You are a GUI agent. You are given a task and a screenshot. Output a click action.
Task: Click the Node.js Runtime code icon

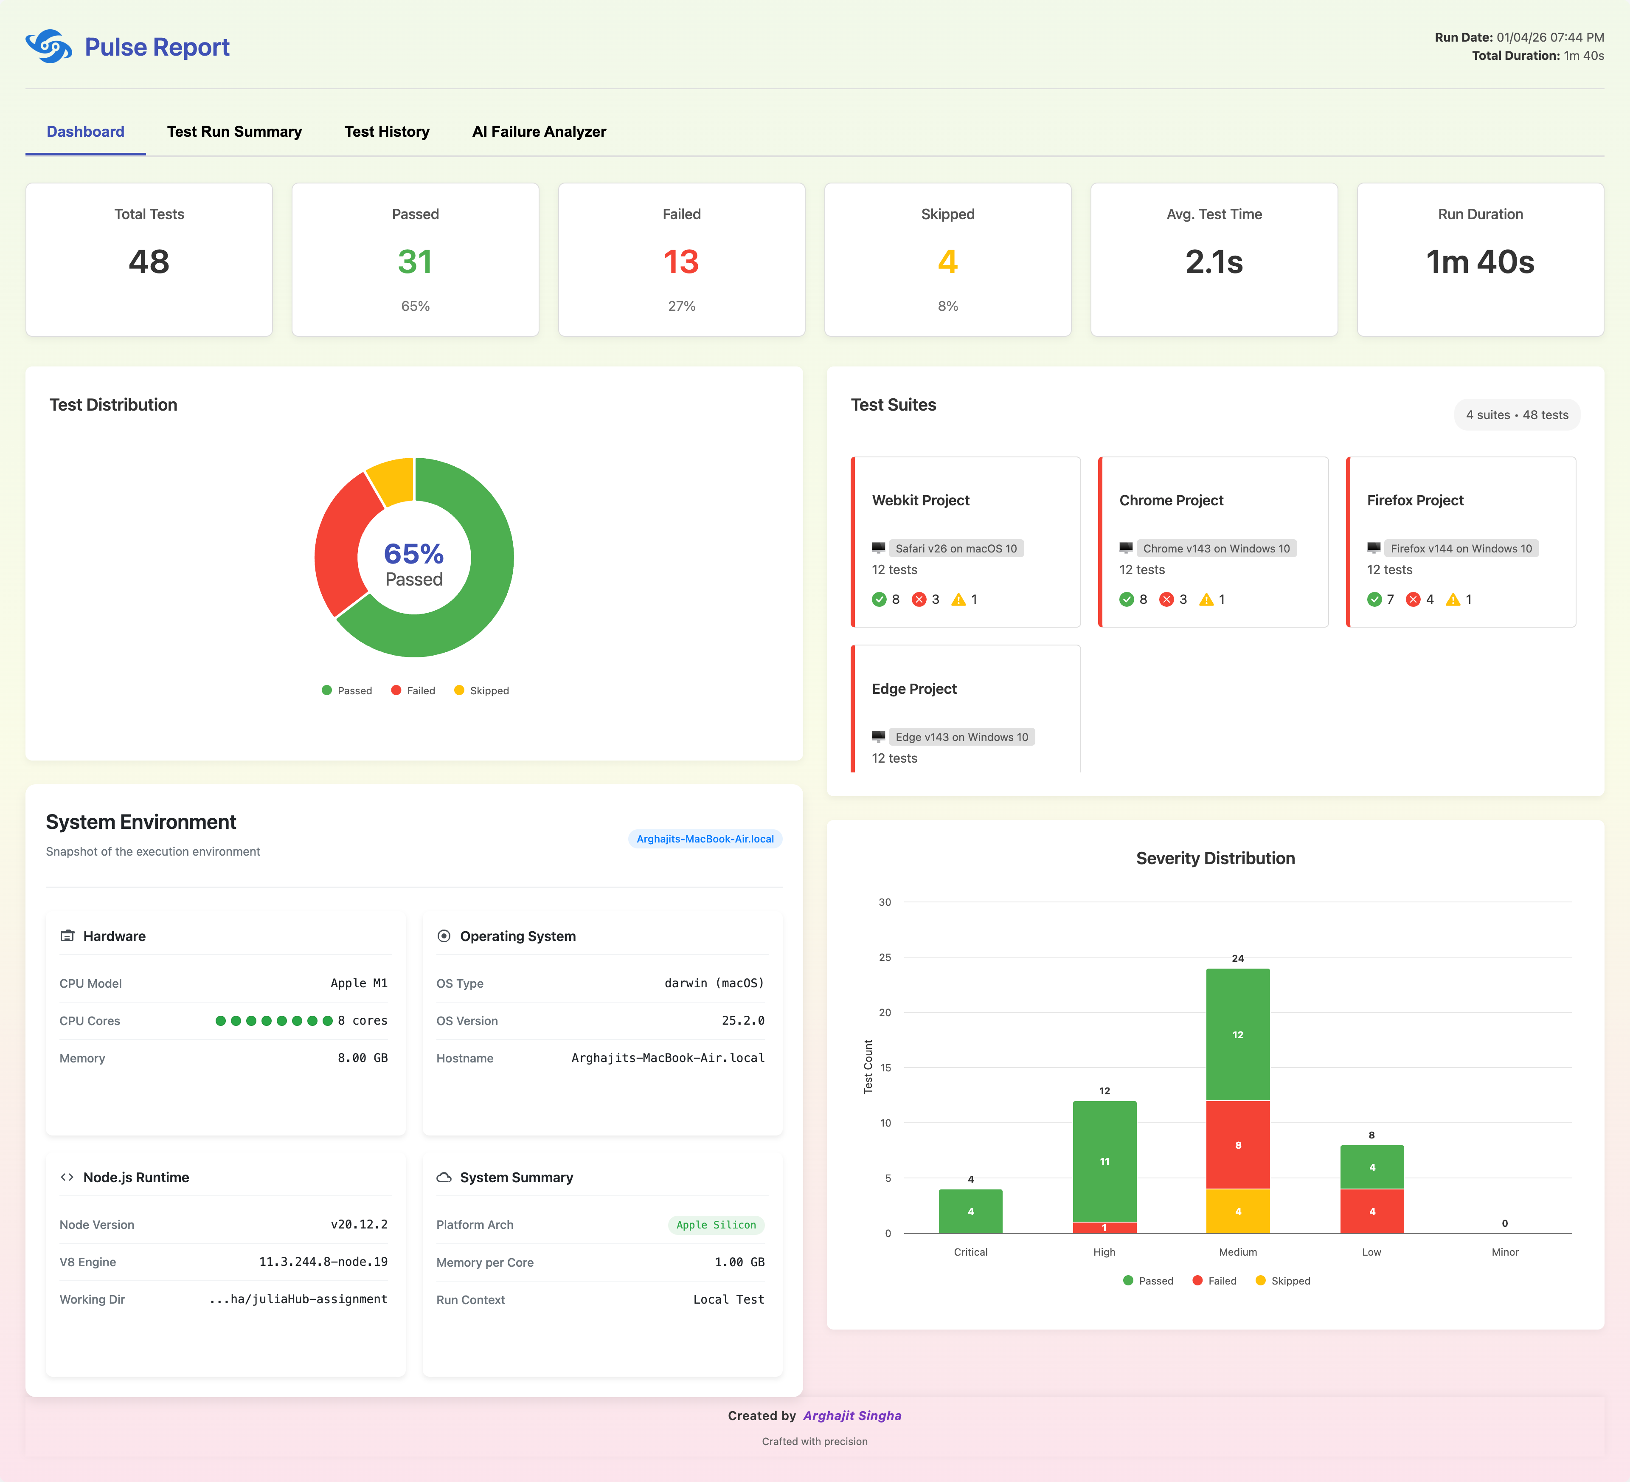click(x=68, y=1177)
